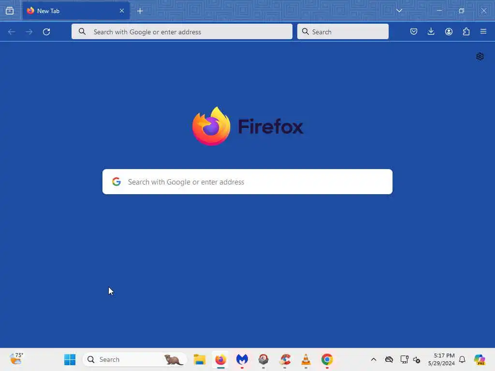This screenshot has height=371, width=495.
Task: Open the Downloads panel
Action: 431,31
